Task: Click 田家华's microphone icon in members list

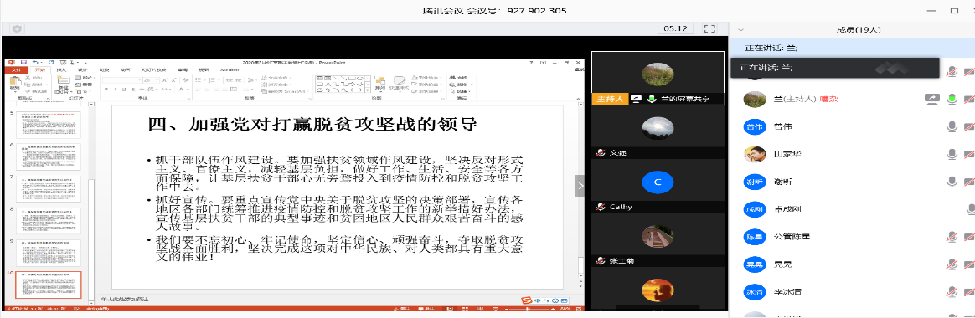Action: pos(952,154)
